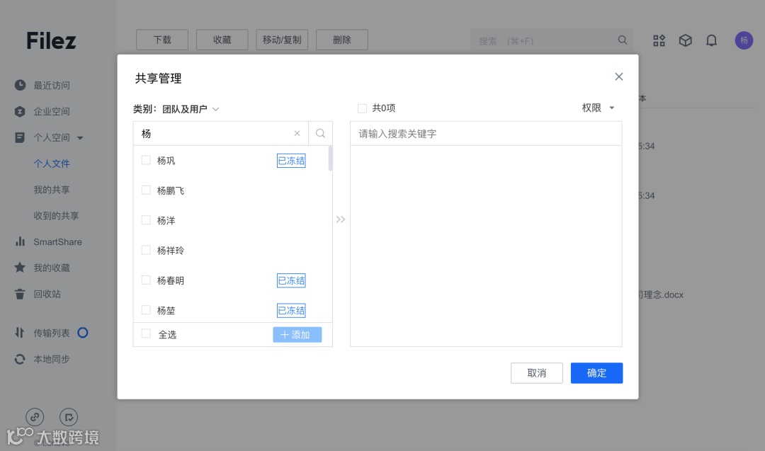
Task: Click the 取消 button
Action: click(537, 373)
